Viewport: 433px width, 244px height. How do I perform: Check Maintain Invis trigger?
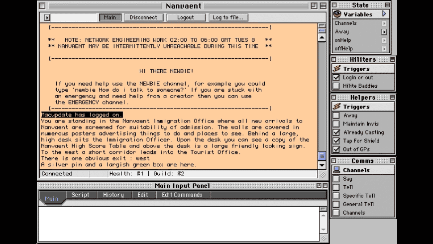pos(336,124)
